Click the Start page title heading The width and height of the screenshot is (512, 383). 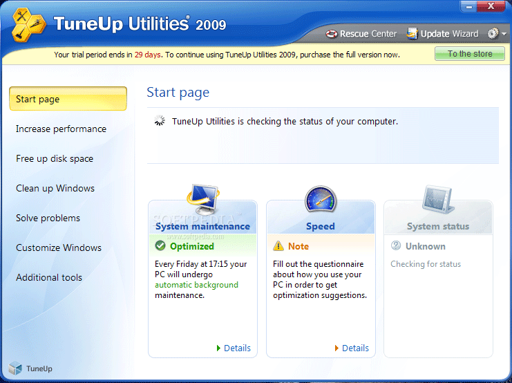click(x=178, y=93)
